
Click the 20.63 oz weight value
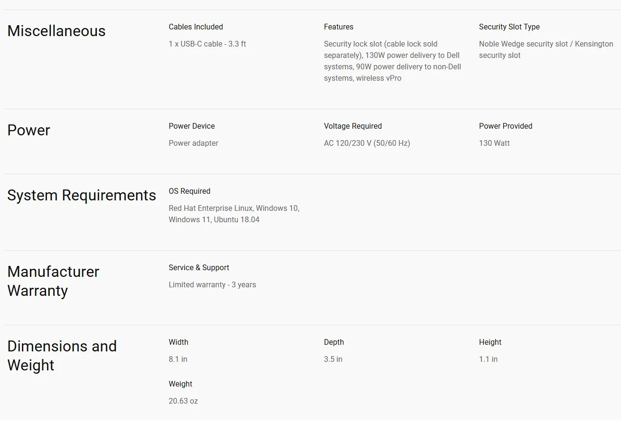pyautogui.click(x=183, y=401)
